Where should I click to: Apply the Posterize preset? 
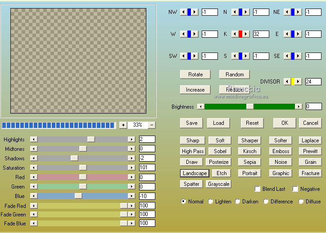(218, 162)
